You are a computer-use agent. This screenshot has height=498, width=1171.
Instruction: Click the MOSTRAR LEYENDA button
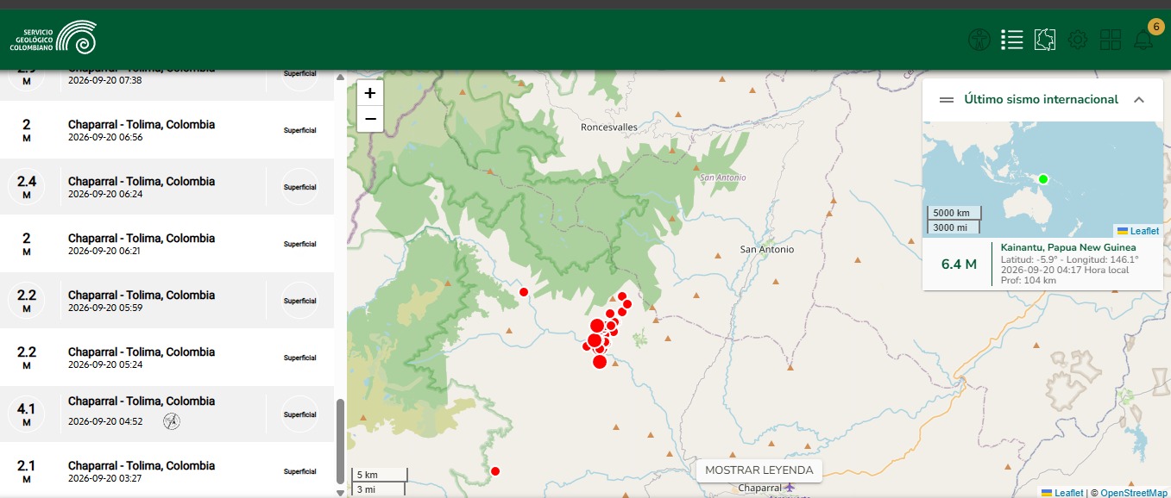click(x=759, y=470)
